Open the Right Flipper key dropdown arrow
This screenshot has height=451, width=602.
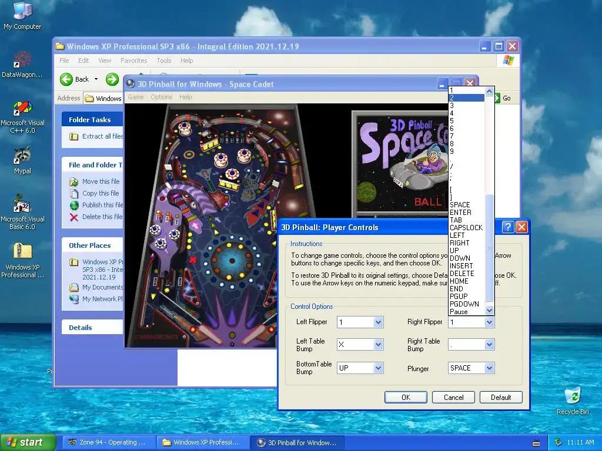pyautogui.click(x=489, y=322)
